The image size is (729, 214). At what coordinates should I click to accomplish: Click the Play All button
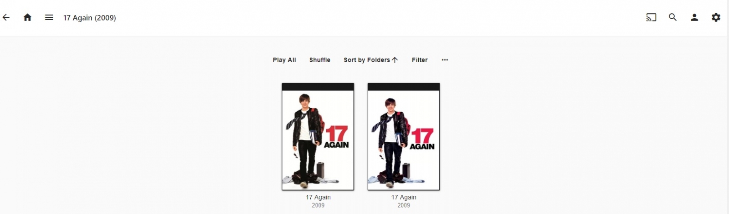click(284, 60)
